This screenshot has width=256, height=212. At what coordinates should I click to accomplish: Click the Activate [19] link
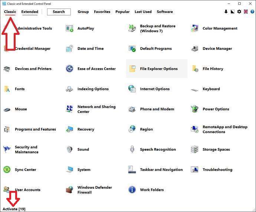(14, 209)
